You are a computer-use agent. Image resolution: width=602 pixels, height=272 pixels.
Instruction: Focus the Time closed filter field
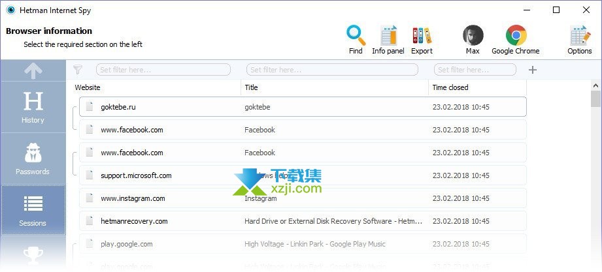(x=475, y=70)
